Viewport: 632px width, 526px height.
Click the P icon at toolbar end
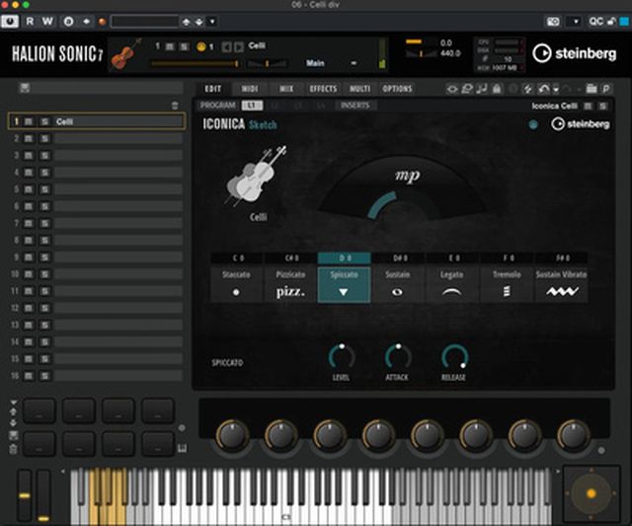click(606, 89)
